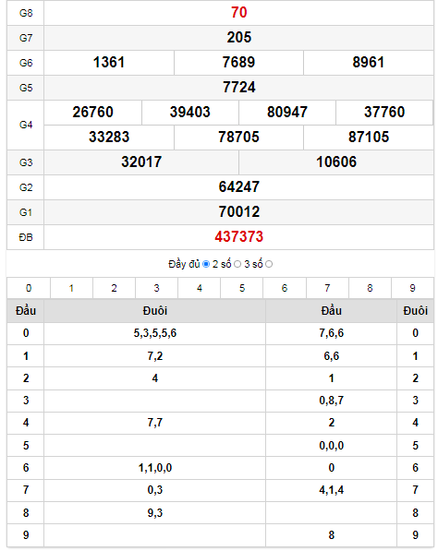Screen dimensions: 438x551
Task: Click the first 'Đầu' column header
Action: 26,311
